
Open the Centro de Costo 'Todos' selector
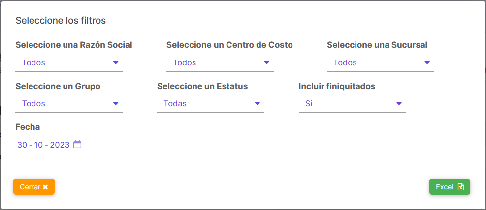(x=220, y=63)
